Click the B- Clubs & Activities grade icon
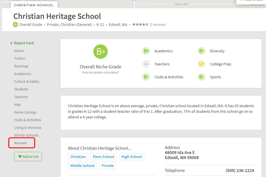Image resolution: width=266 pixels, height=177 pixels. (146, 77)
